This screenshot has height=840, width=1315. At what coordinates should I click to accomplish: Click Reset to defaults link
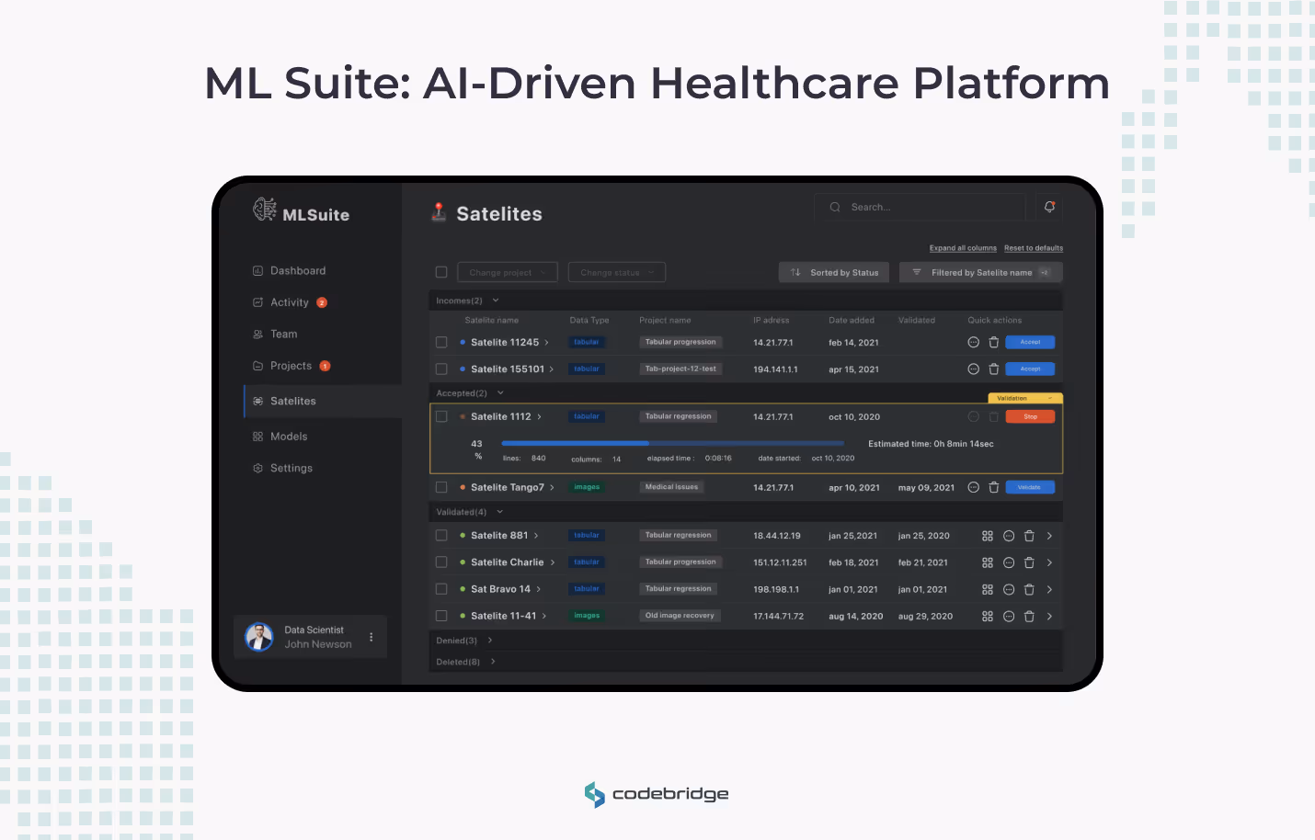coord(1034,248)
